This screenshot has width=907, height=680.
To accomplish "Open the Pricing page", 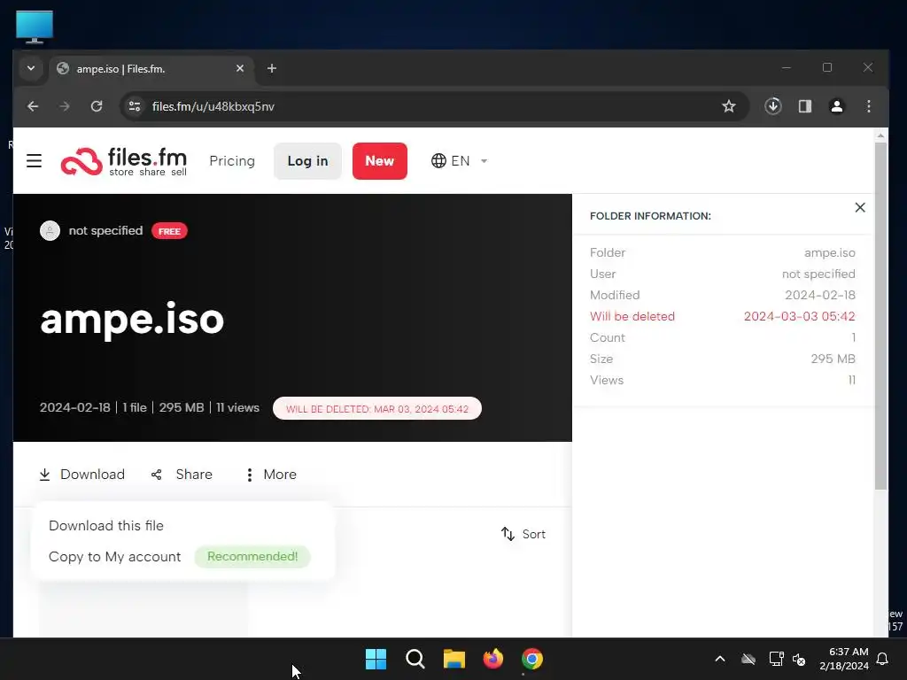I will [x=232, y=161].
